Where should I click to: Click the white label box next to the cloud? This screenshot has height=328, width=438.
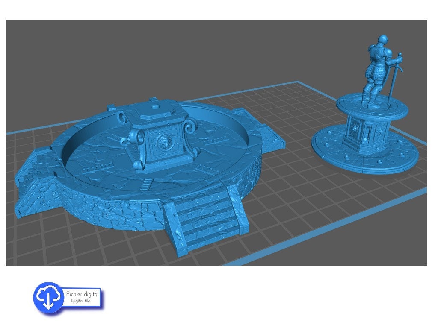coord(82,296)
